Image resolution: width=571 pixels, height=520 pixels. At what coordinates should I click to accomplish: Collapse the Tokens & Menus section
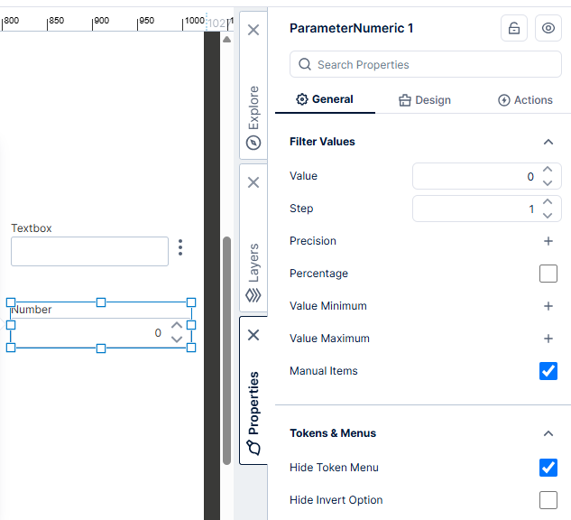pos(548,433)
